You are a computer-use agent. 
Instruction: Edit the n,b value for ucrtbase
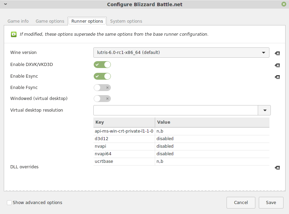[212, 161]
